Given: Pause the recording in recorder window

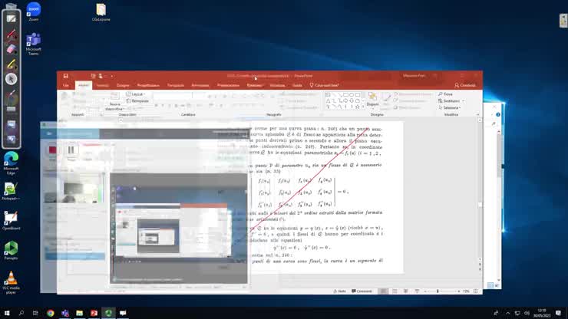Looking at the screenshot, I should pyautogui.click(x=71, y=150).
